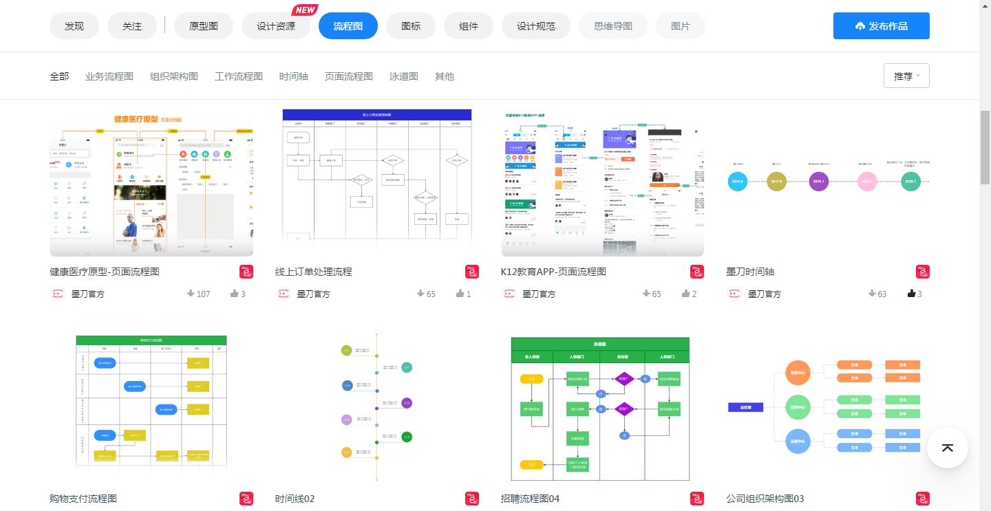Select the 全部 filter option

point(58,76)
